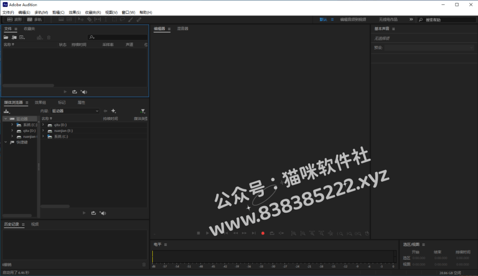Switch to Multitrack (多轨) editor view

(x=34, y=19)
